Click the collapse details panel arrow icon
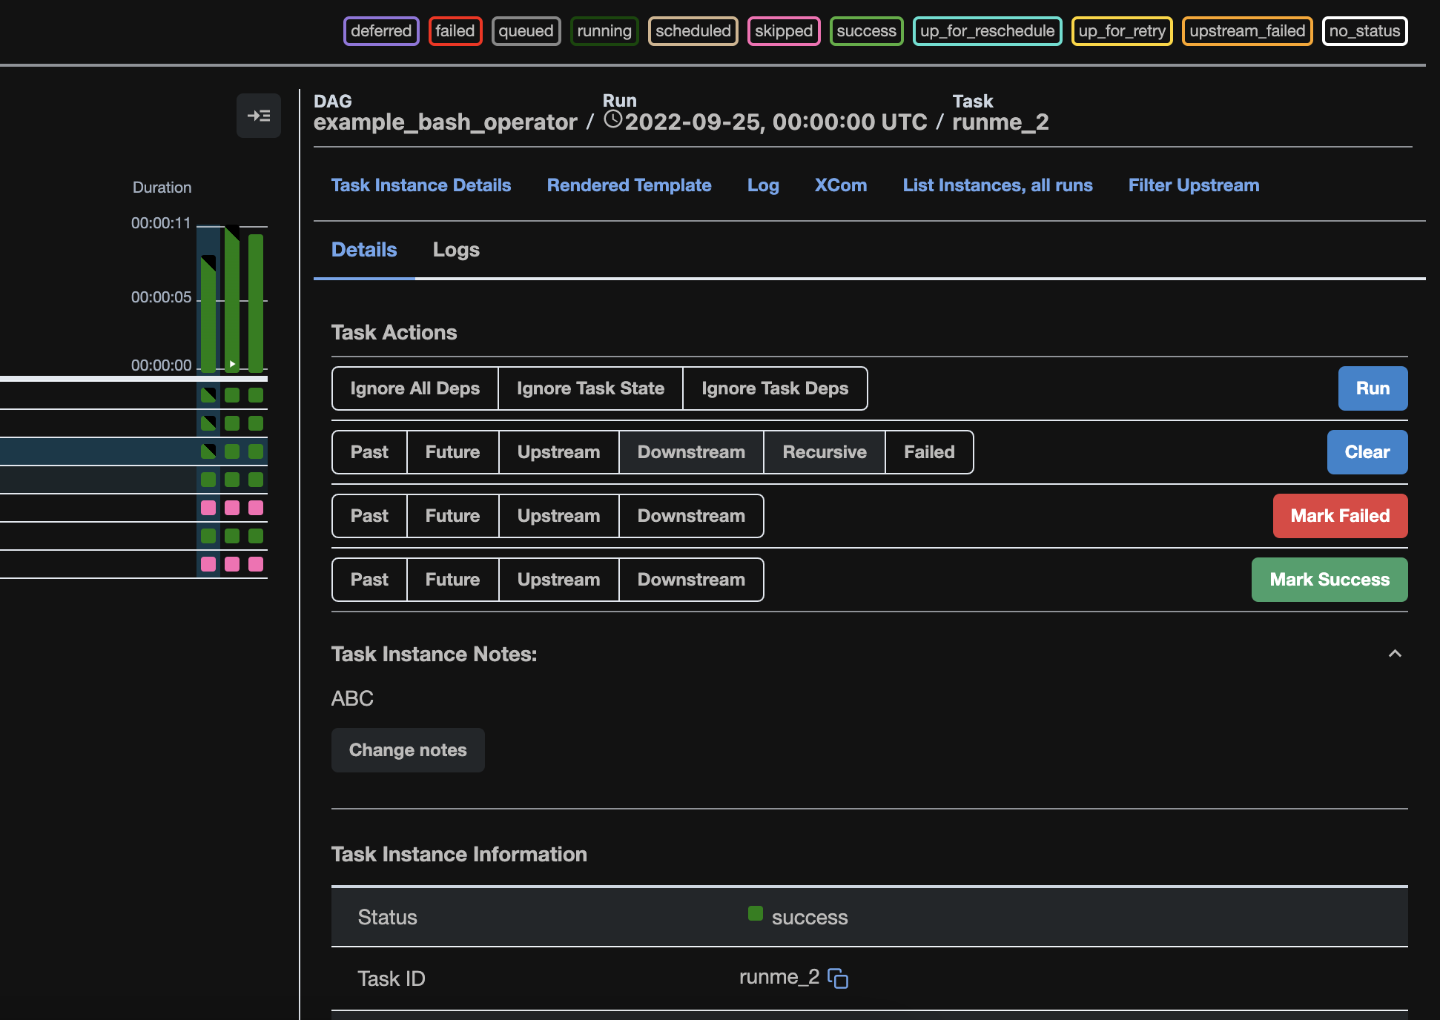The width and height of the screenshot is (1440, 1020). [258, 116]
